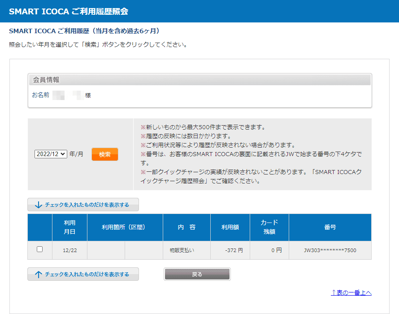Click the 会員情報 section header

(x=46, y=80)
